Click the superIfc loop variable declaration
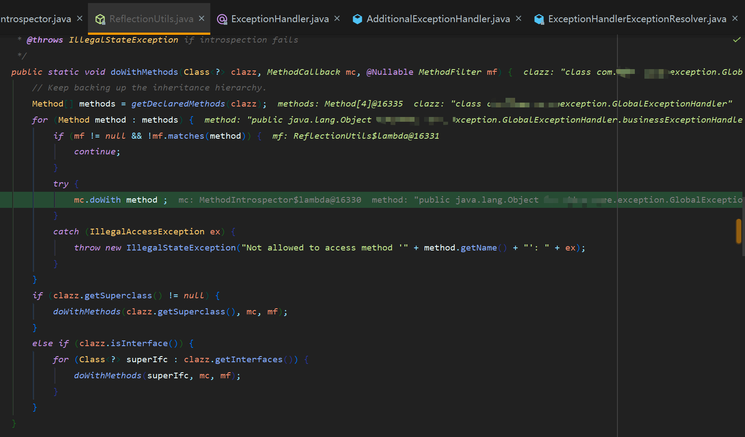Viewport: 745px width, 437px height. click(x=147, y=359)
